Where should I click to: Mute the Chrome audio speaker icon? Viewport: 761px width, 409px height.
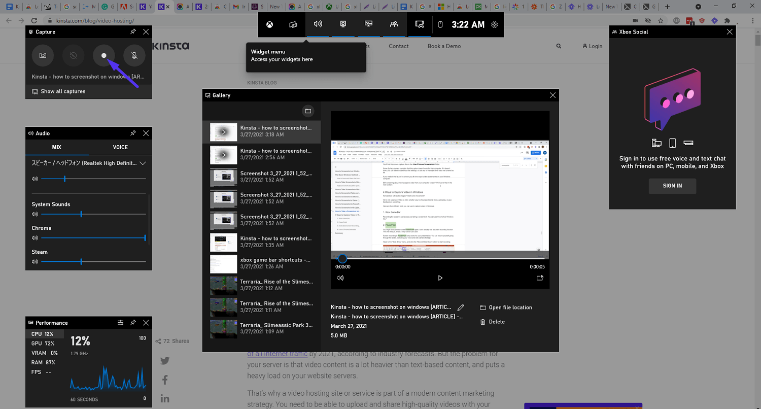pos(35,238)
